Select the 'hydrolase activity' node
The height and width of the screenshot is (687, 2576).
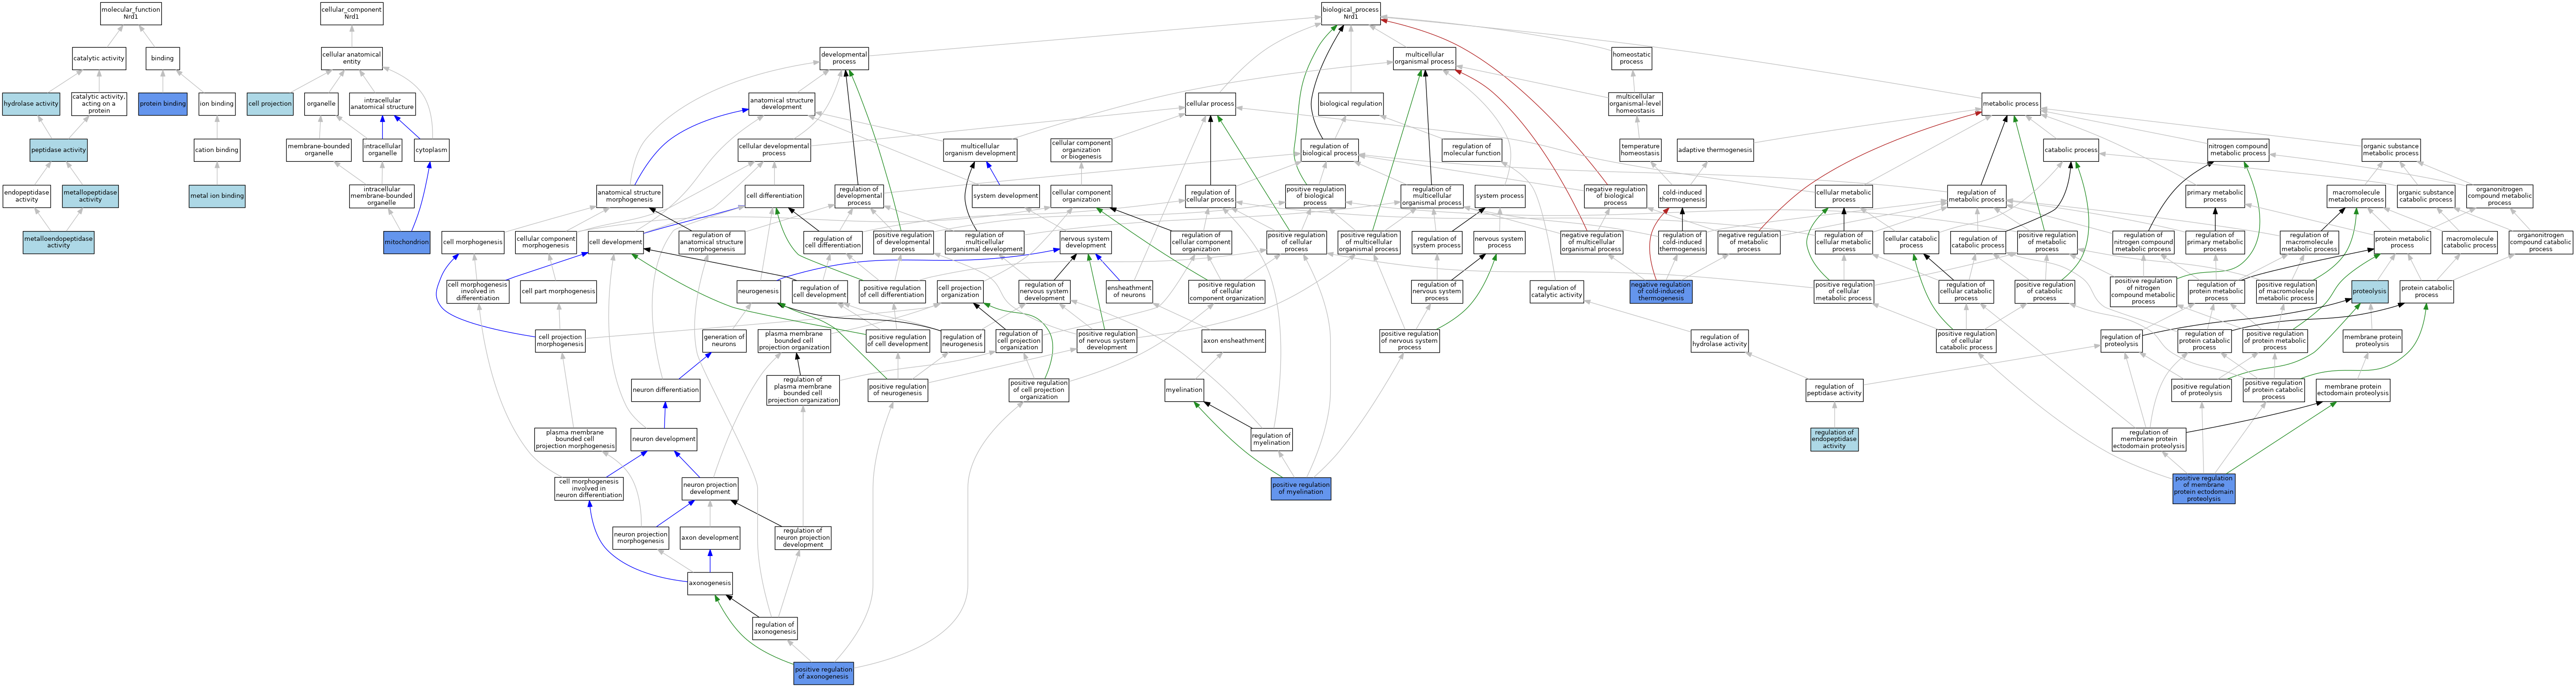coord(31,104)
